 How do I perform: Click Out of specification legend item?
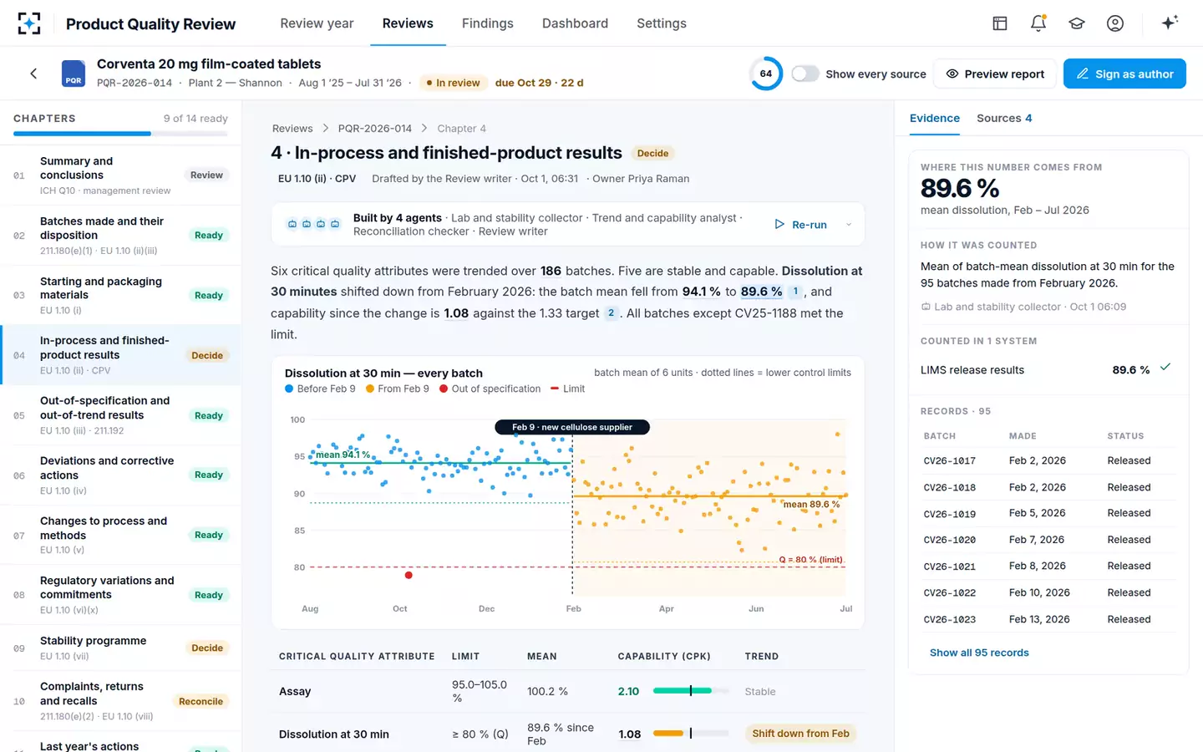point(490,389)
